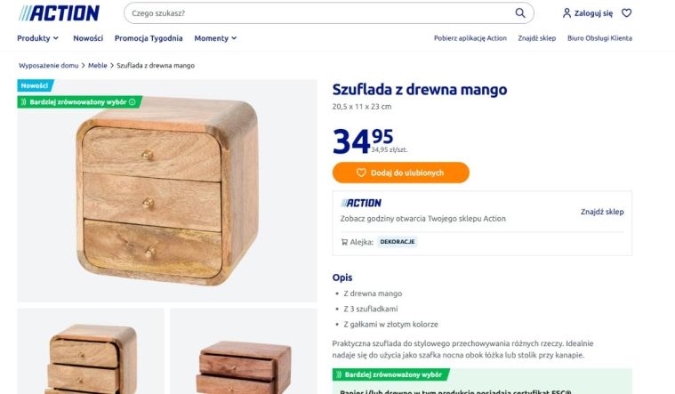Image resolution: width=675 pixels, height=394 pixels.
Task: Select thumbnail with open drawers
Action: 91,351
